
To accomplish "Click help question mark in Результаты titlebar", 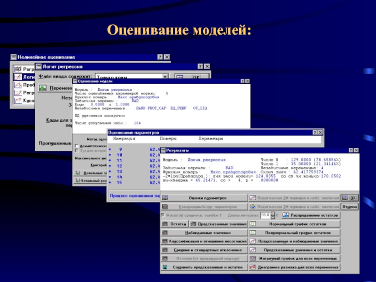I will tap(351, 150).
